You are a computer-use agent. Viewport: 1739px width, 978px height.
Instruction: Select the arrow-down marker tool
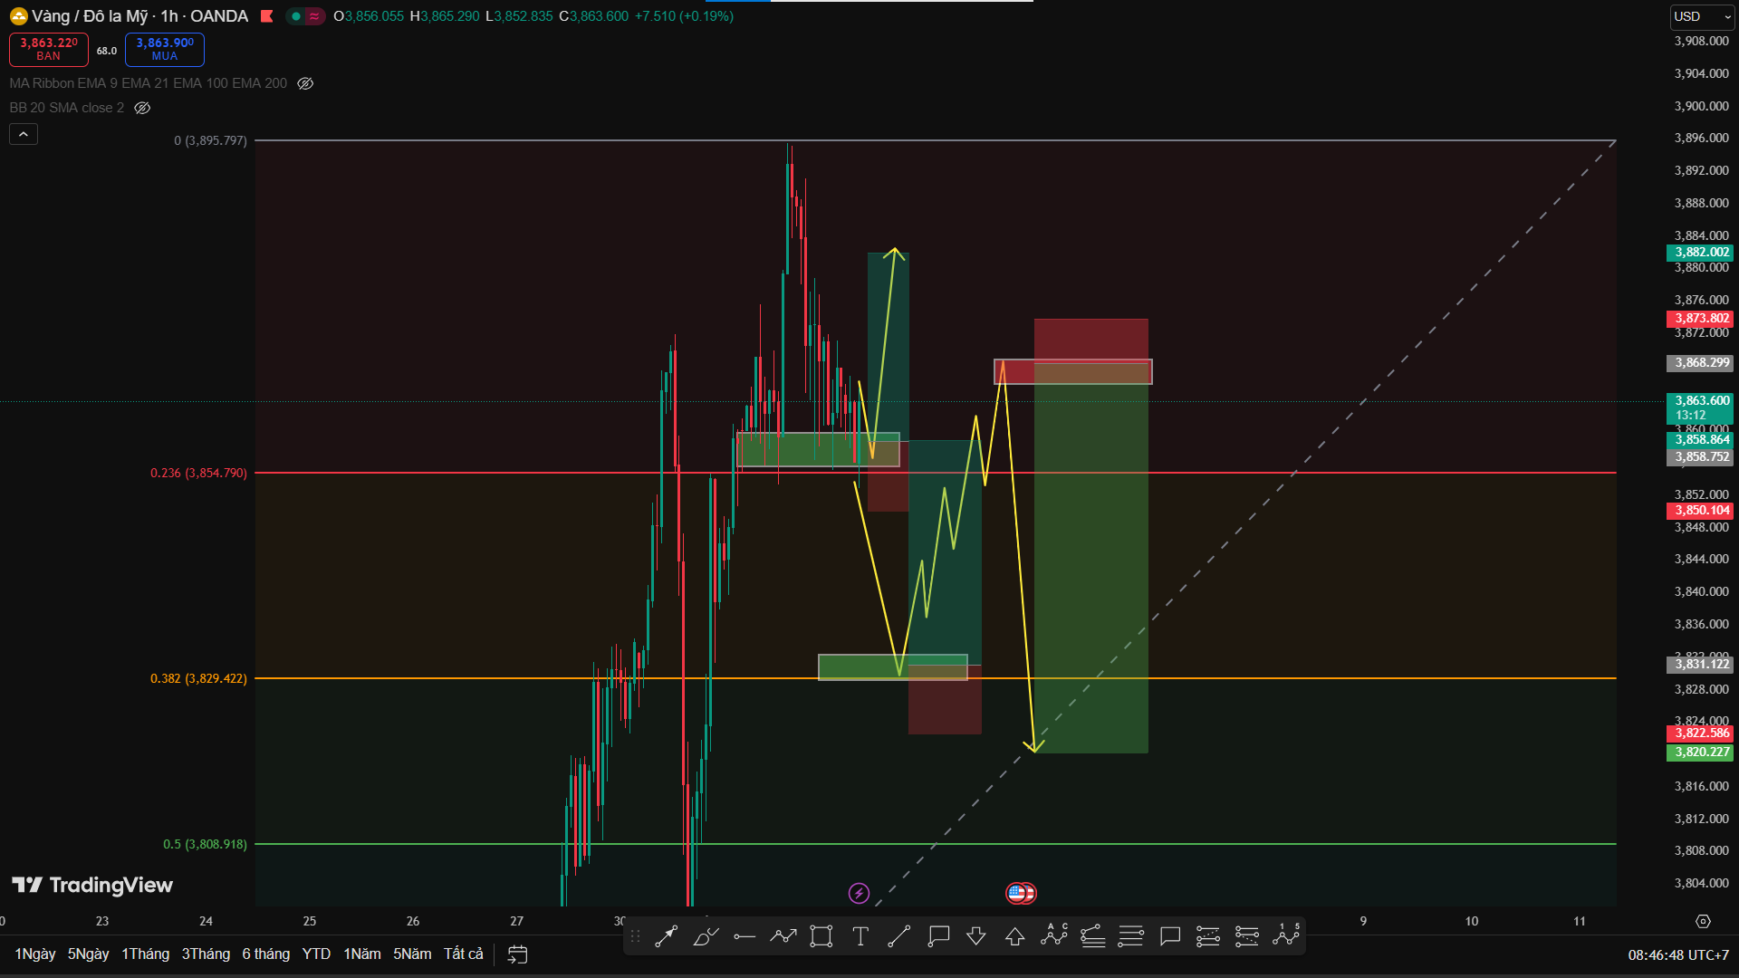pos(976,936)
